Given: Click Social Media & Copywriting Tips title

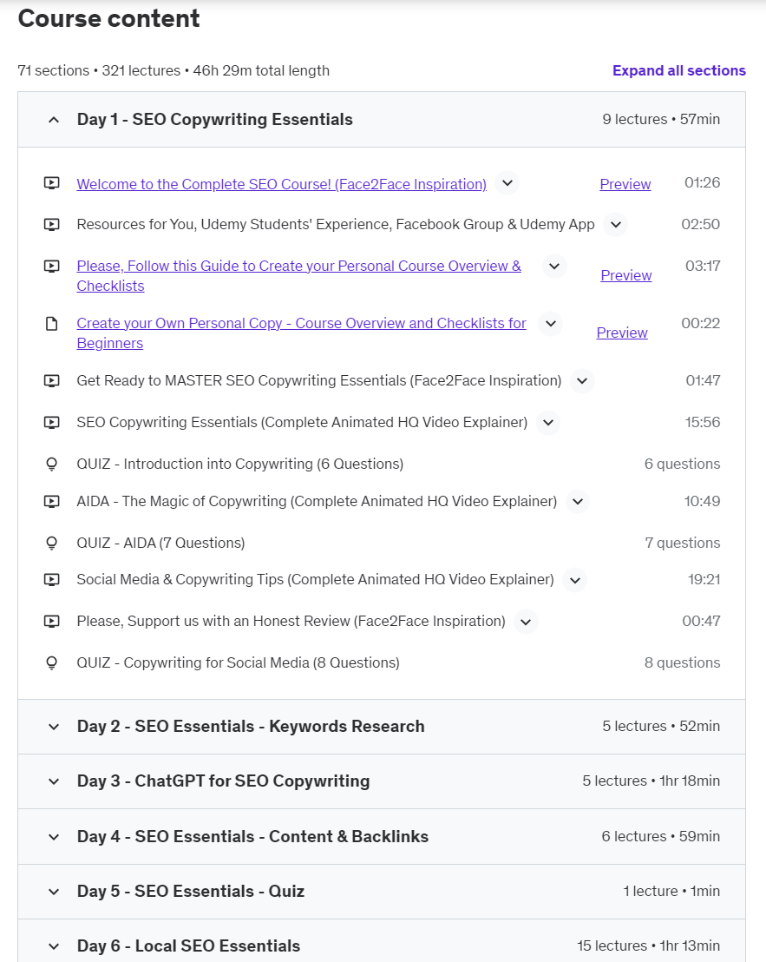Looking at the screenshot, I should coord(315,579).
